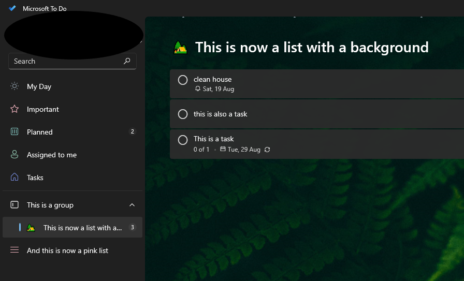Select the Important star icon

pos(15,109)
